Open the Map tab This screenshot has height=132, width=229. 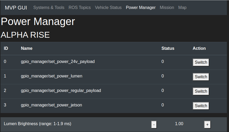[182, 8]
